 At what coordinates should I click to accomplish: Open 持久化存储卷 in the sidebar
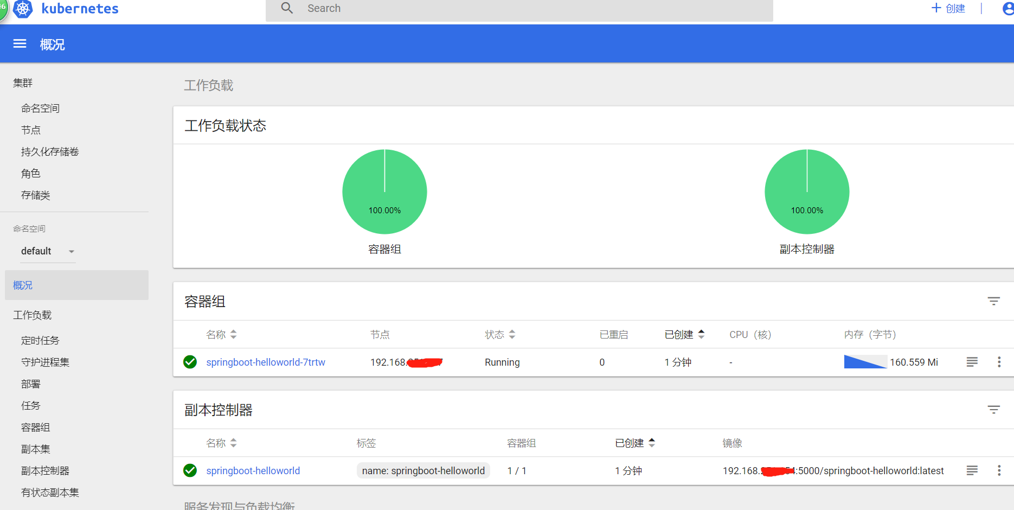(x=50, y=152)
